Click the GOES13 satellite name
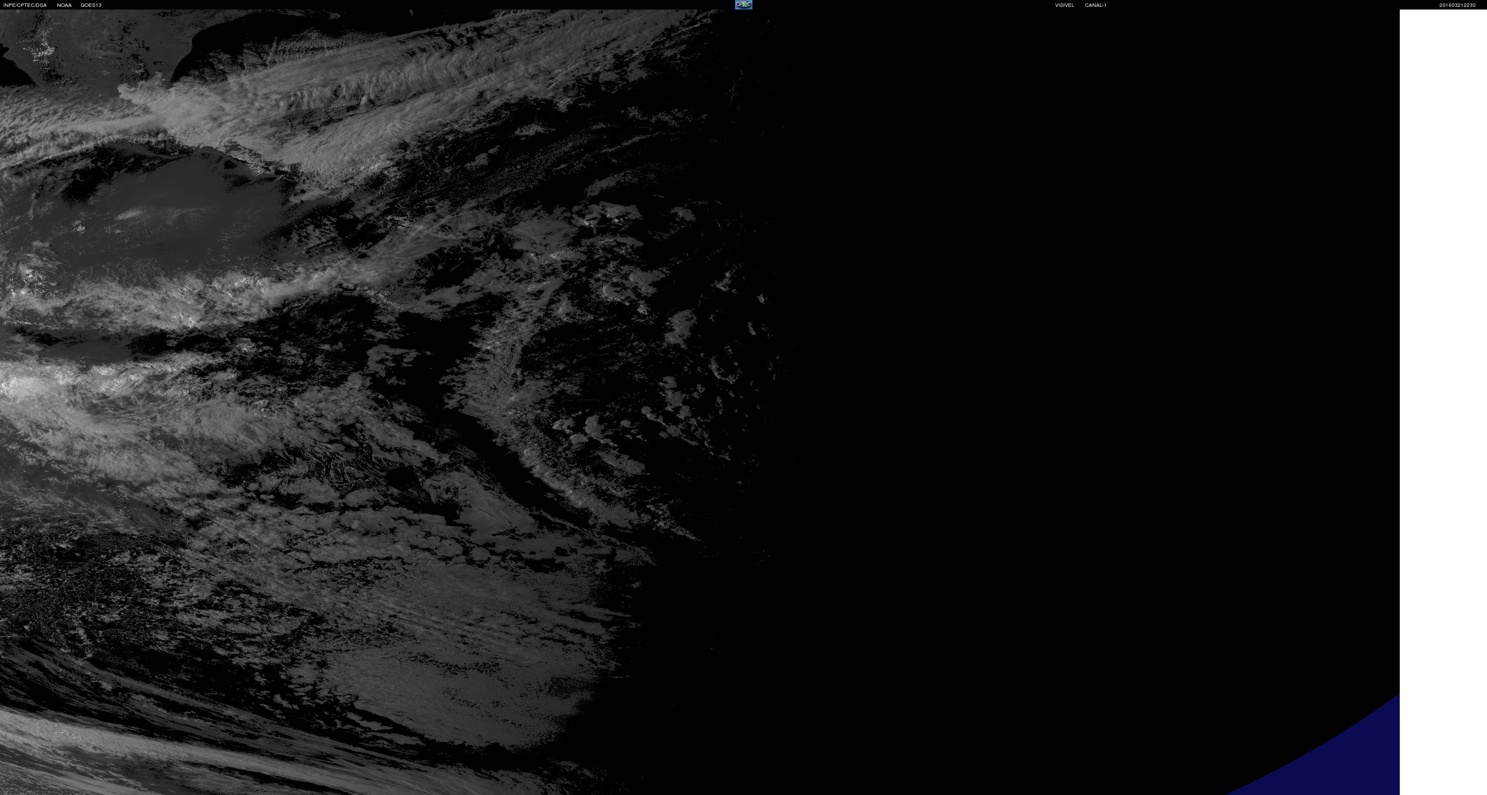This screenshot has width=1487, height=795. [91, 5]
